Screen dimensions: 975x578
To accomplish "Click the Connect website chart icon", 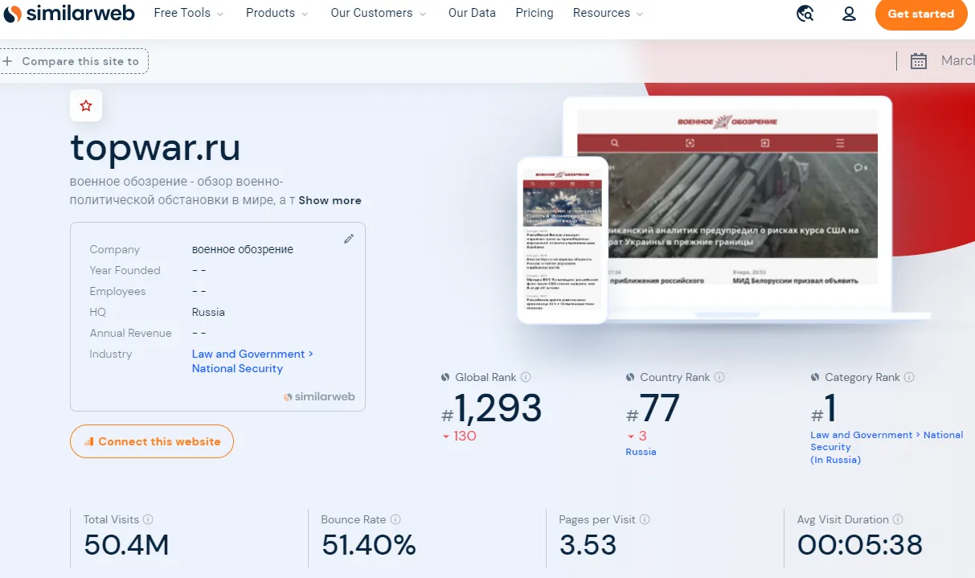I will tap(89, 441).
